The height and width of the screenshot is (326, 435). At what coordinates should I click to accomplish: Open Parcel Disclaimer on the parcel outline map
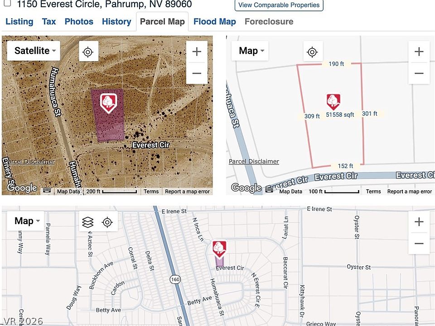[x=254, y=161]
